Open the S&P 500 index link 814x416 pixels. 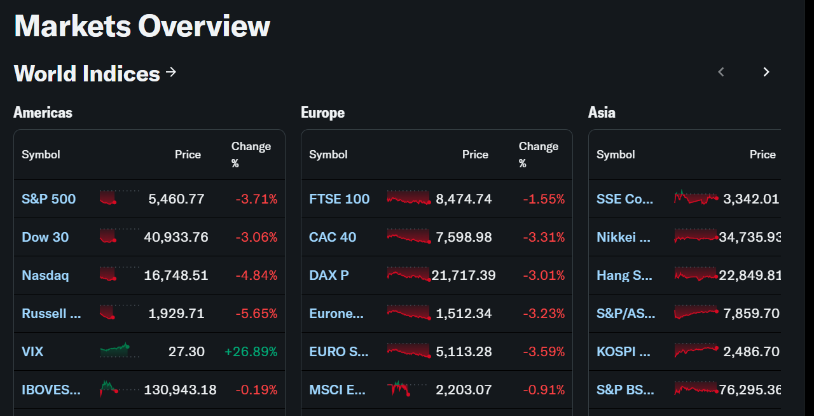(x=49, y=199)
